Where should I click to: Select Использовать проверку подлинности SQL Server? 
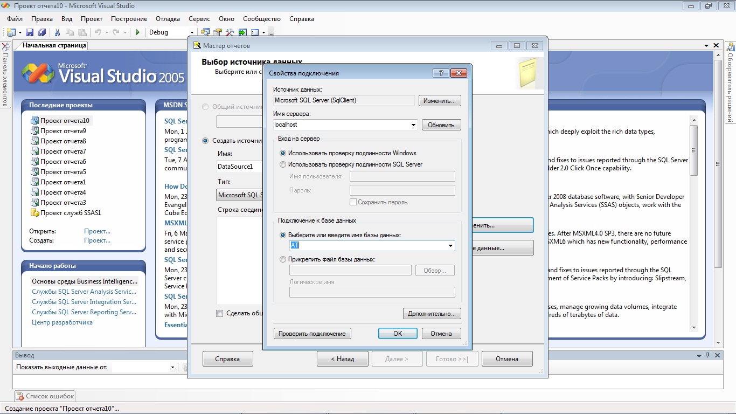click(283, 164)
